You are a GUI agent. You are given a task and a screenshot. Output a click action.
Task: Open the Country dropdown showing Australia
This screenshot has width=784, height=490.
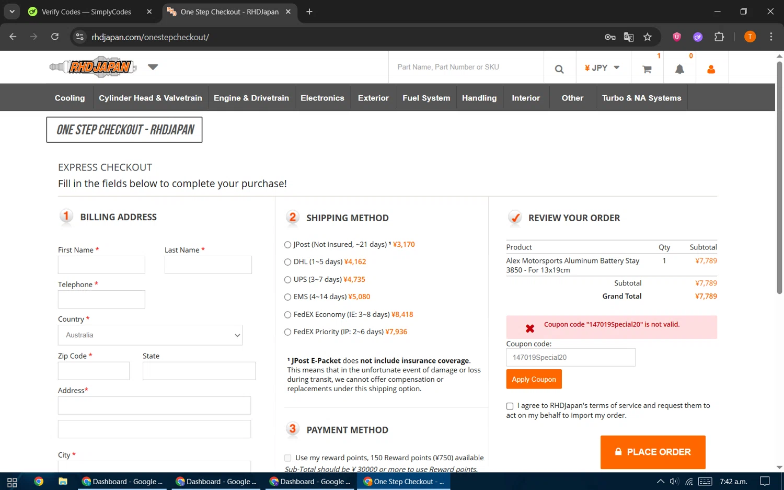point(150,335)
